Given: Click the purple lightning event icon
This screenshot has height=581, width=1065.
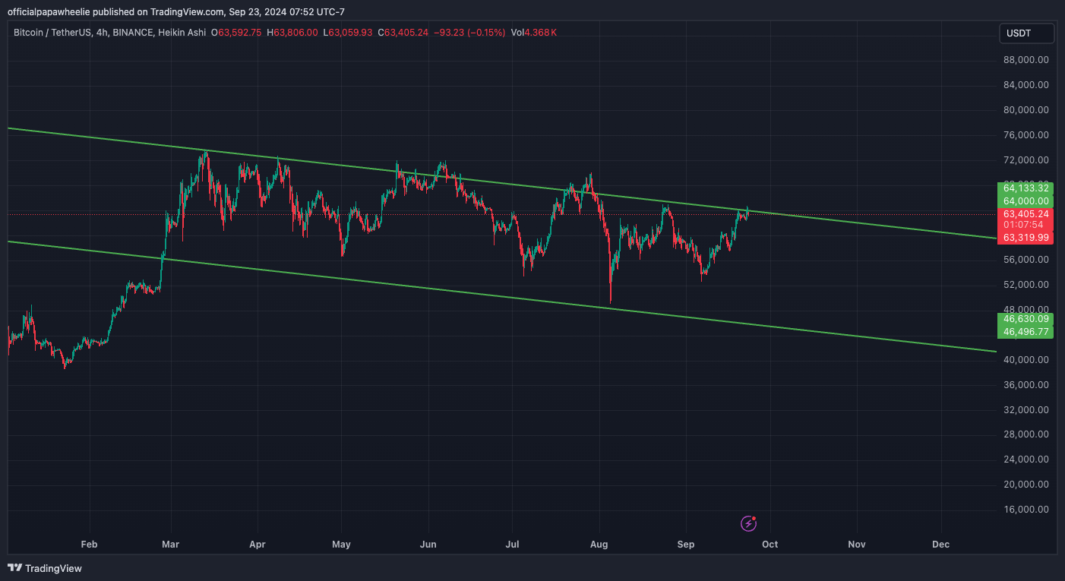Looking at the screenshot, I should point(749,523).
